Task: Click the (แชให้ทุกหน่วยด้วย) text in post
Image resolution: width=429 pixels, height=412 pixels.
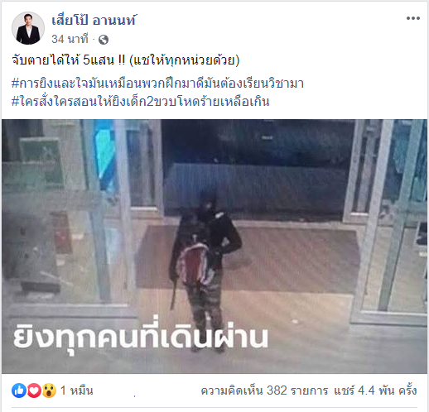Action: 185,60
